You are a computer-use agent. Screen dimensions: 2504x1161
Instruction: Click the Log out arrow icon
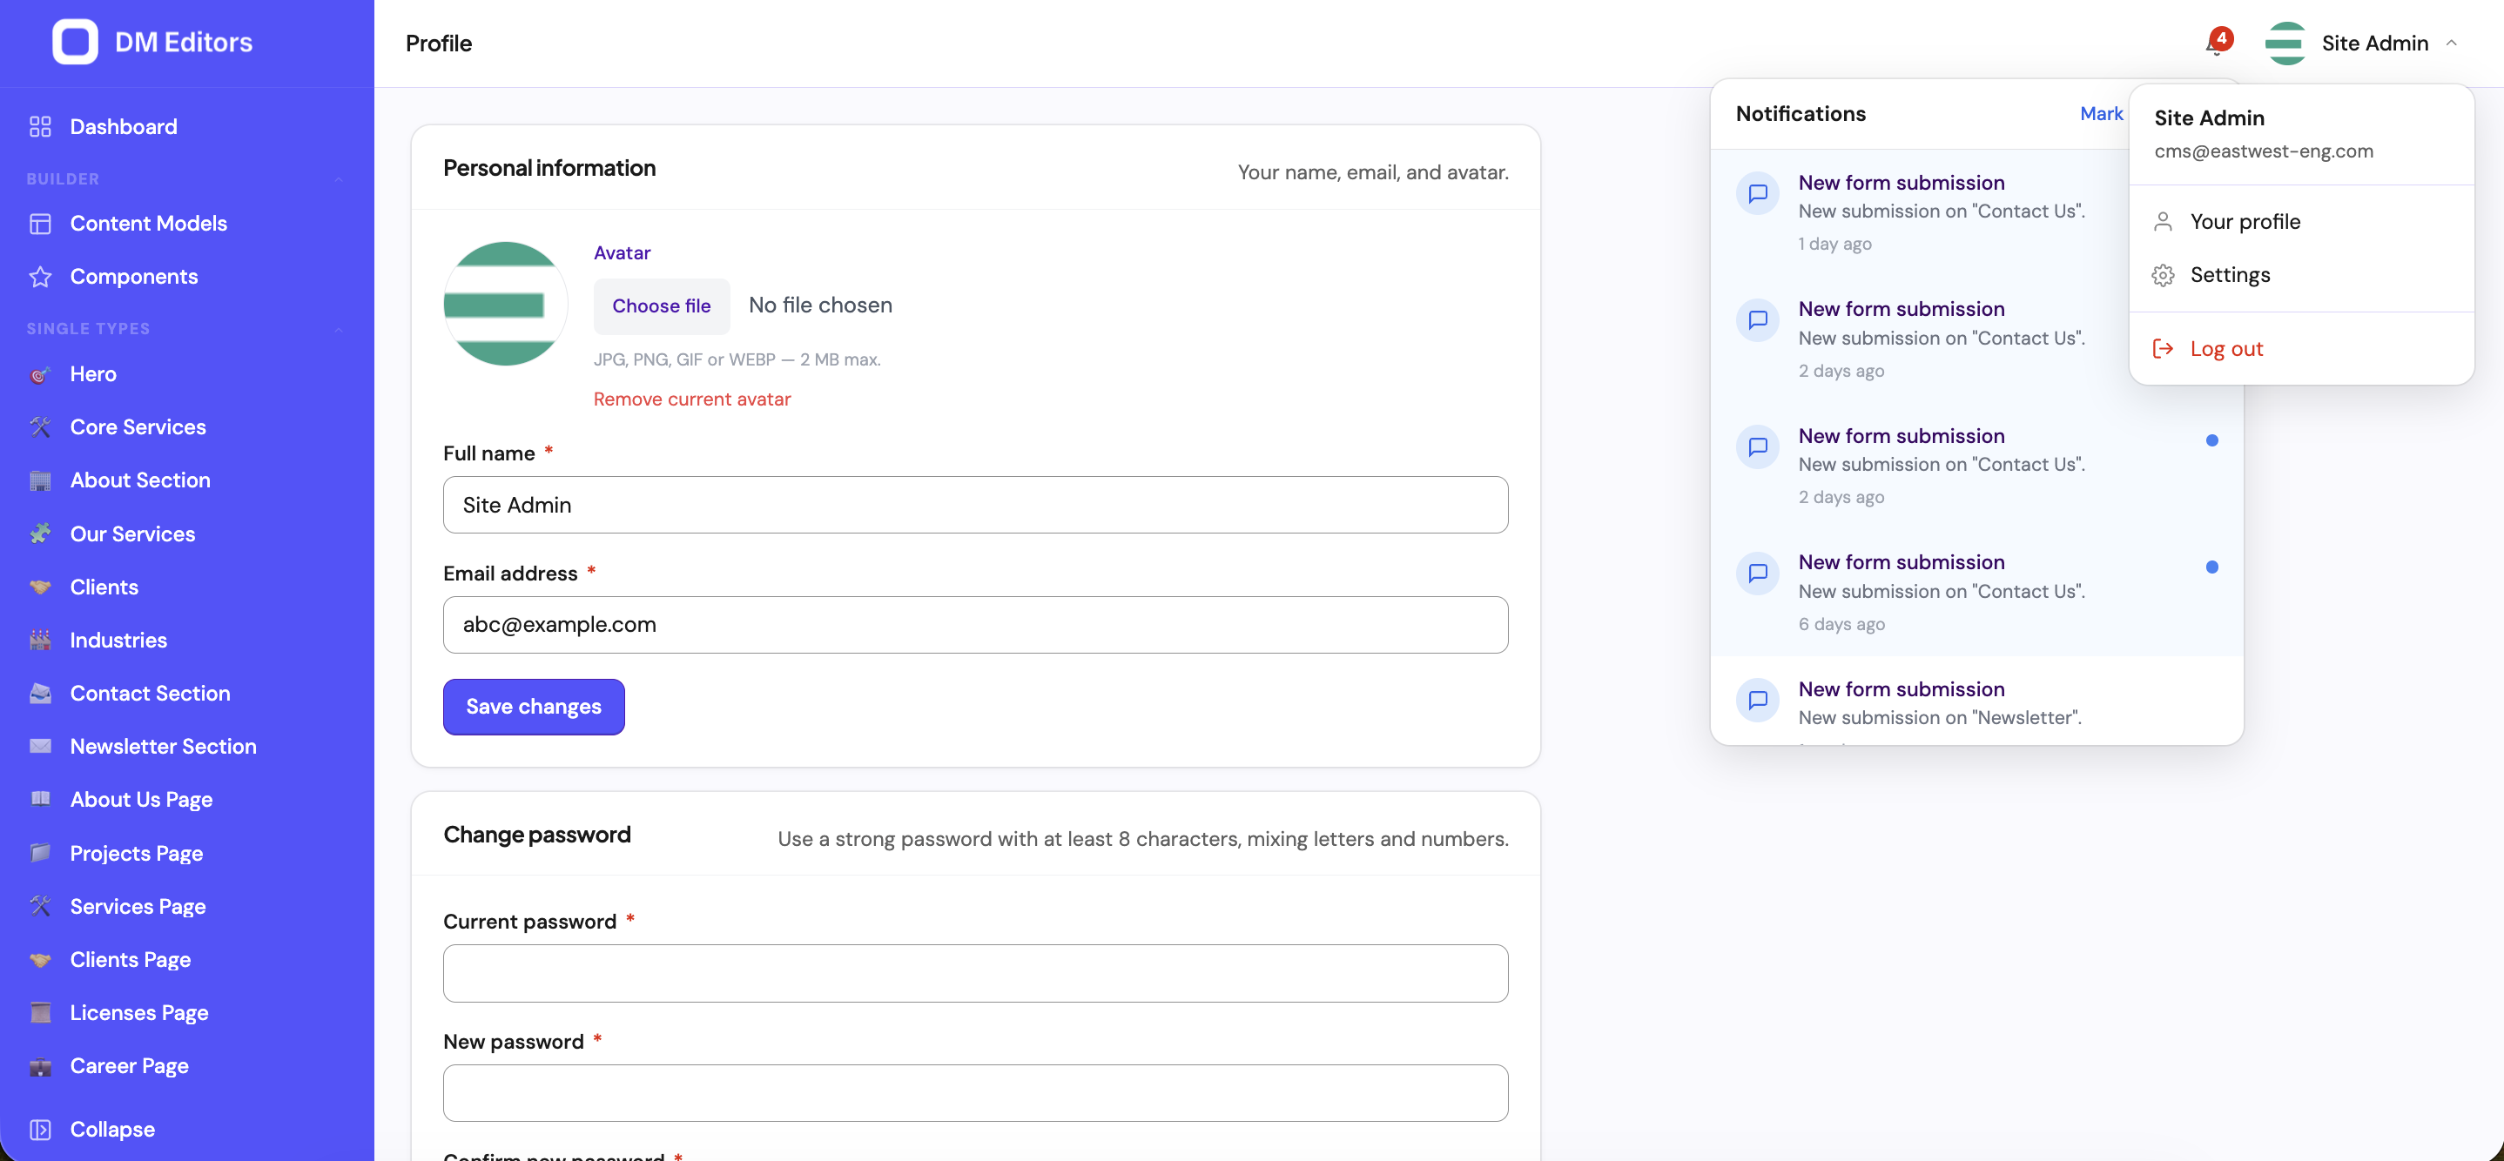(2163, 349)
